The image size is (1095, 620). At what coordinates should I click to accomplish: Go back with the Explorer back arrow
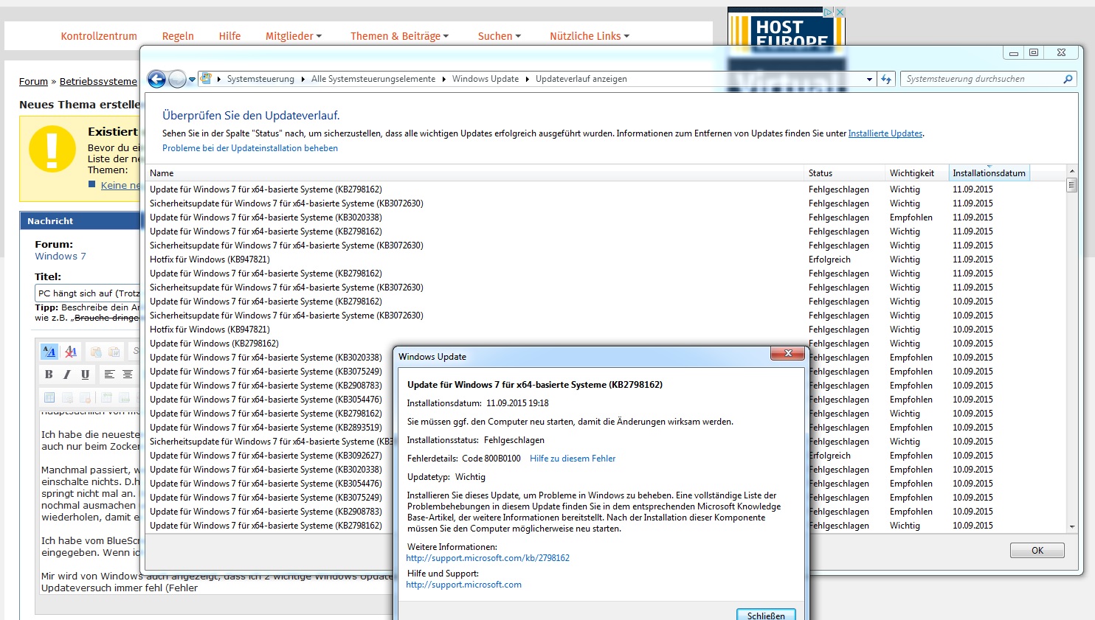(156, 79)
